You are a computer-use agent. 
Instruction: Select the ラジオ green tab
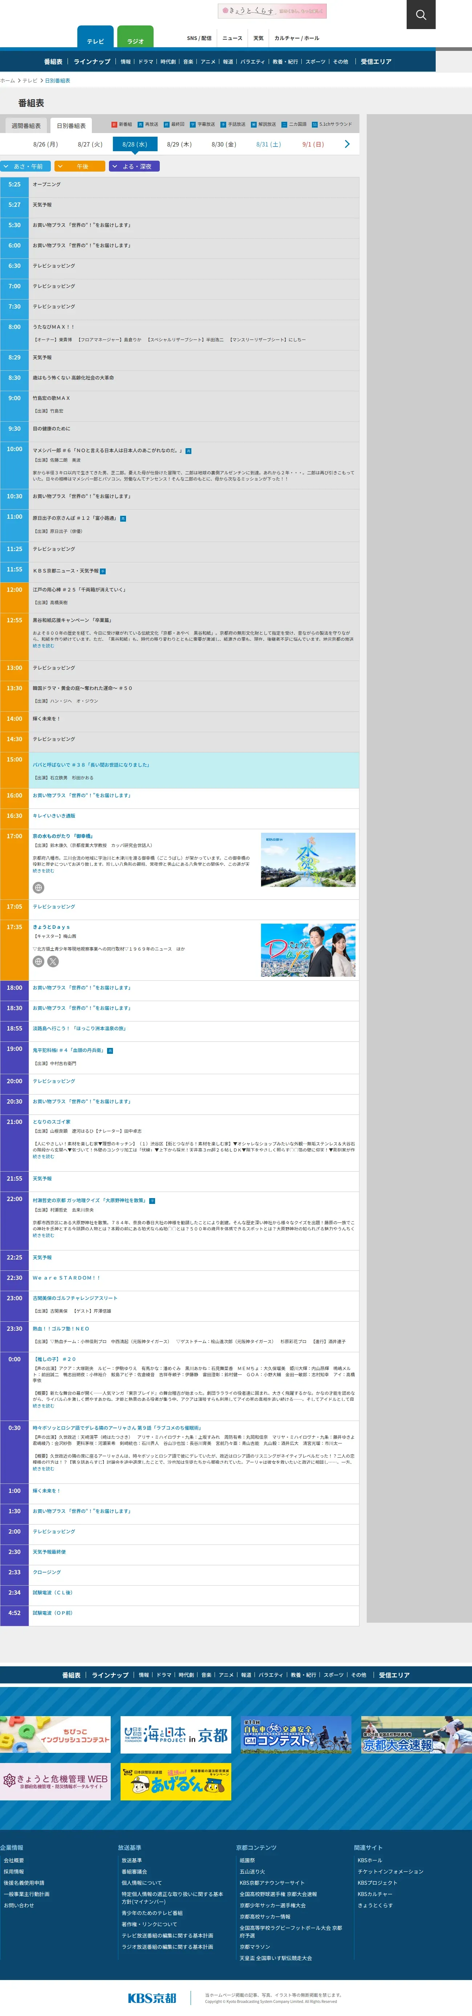pos(135,39)
